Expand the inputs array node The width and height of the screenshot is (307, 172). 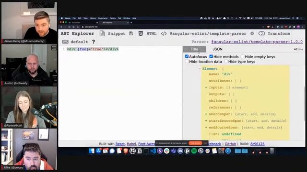206,87
